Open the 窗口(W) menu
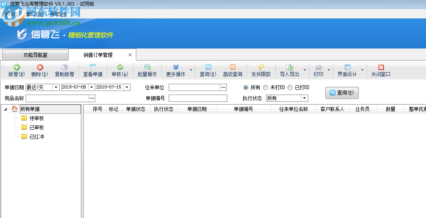This screenshot has width=426, height=218. [x=34, y=14]
